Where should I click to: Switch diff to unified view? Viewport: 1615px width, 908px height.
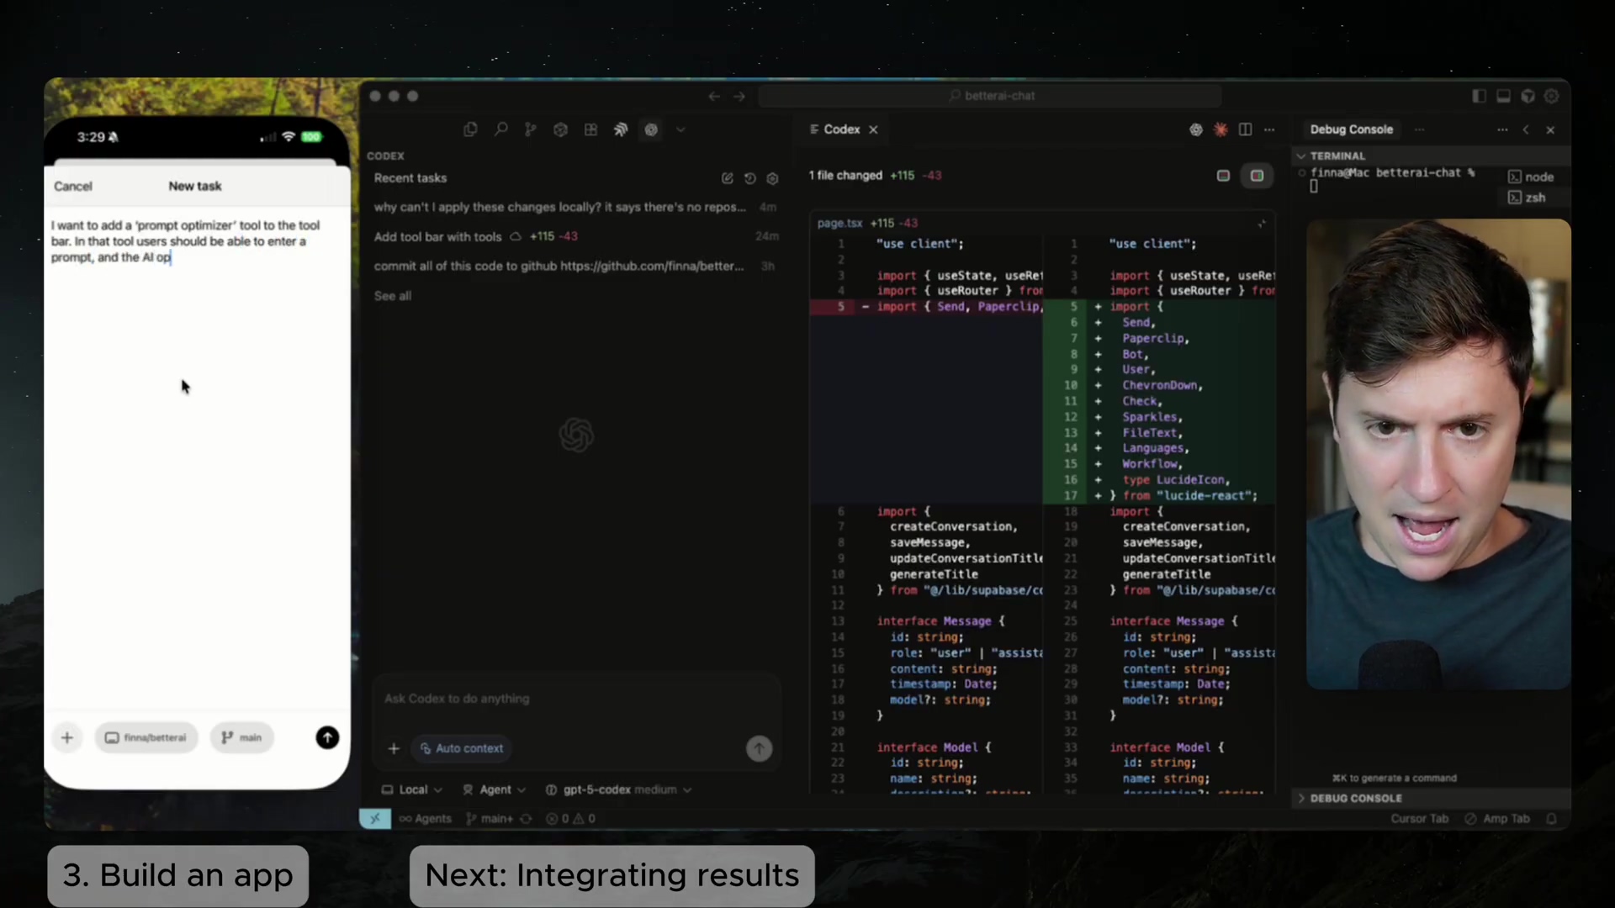(x=1223, y=176)
